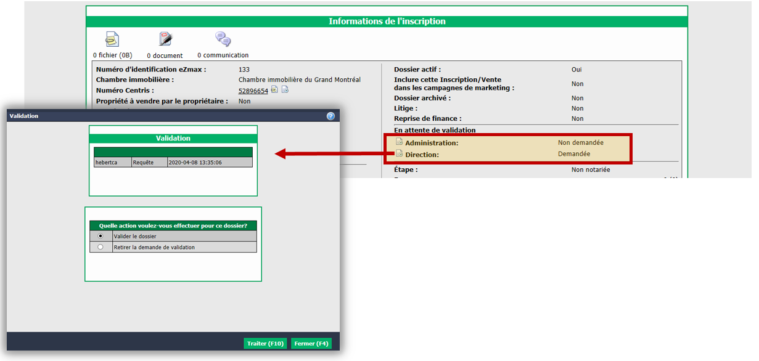Screen dimensions: 759x361
Task: Click the first small icon after Centris number
Action: coord(274,90)
